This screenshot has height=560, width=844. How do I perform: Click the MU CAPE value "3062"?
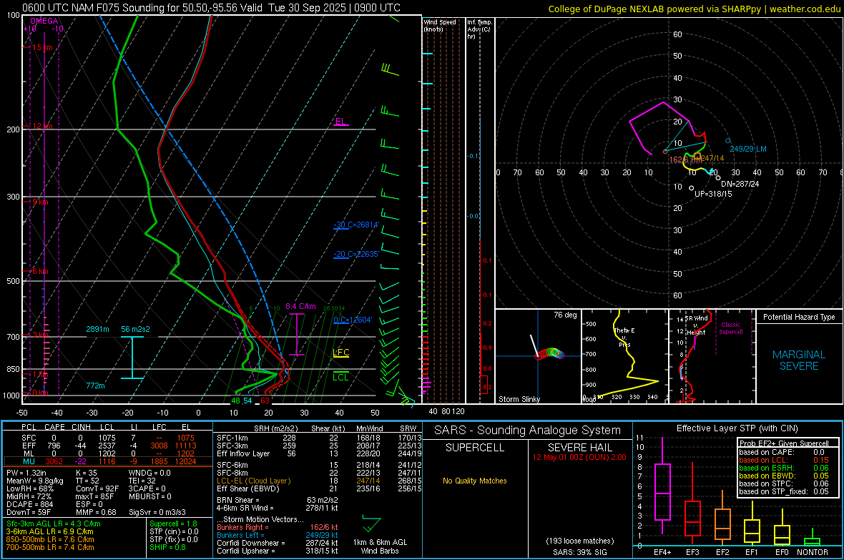54,461
